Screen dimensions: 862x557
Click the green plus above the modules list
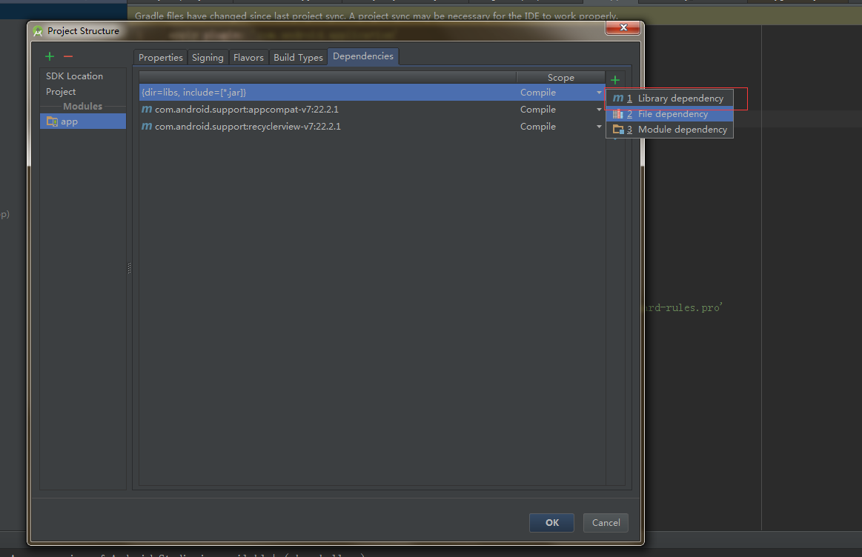(50, 56)
